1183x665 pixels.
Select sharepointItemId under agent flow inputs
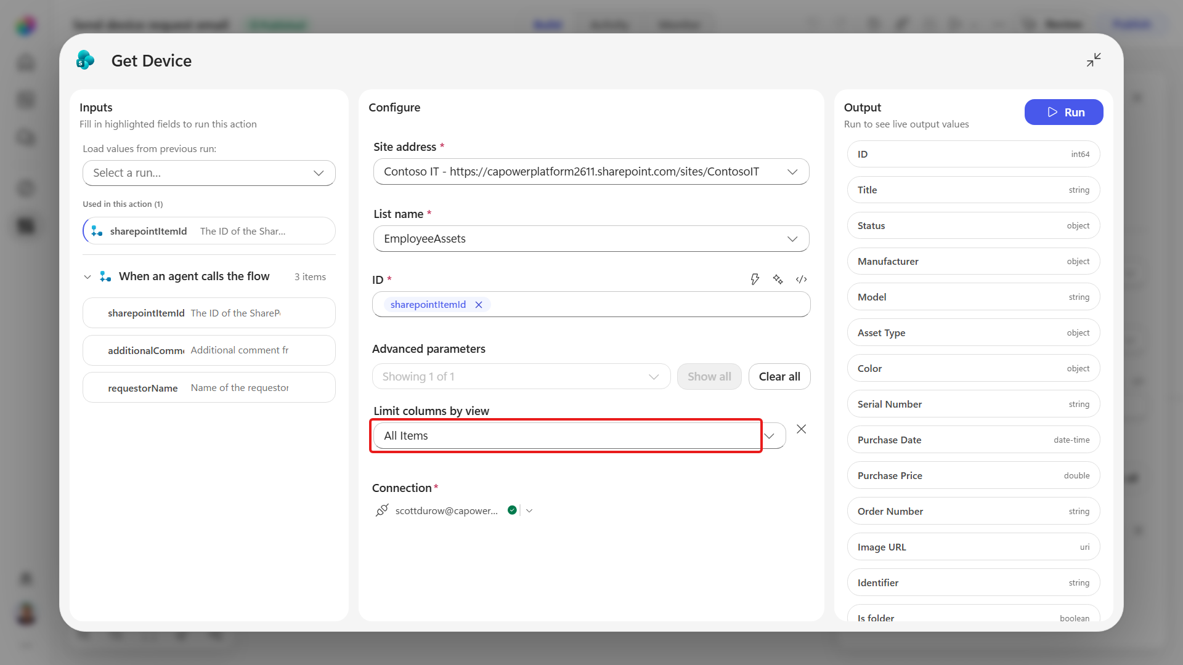(209, 313)
